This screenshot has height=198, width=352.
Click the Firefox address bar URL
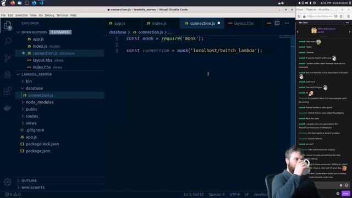(317, 16)
